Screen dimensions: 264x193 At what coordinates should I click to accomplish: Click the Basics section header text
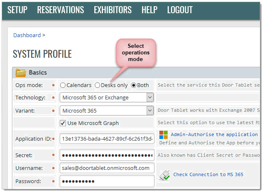point(38,73)
